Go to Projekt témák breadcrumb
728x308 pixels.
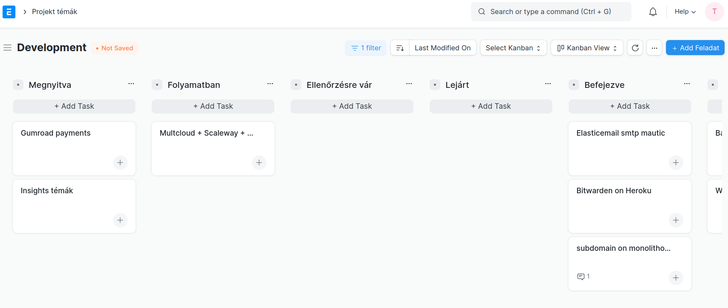(54, 12)
